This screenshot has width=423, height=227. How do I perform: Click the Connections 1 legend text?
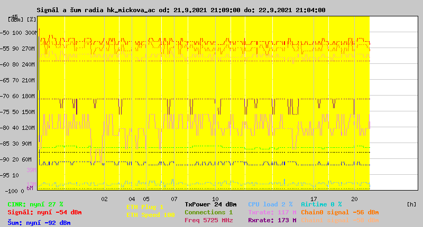208,212
